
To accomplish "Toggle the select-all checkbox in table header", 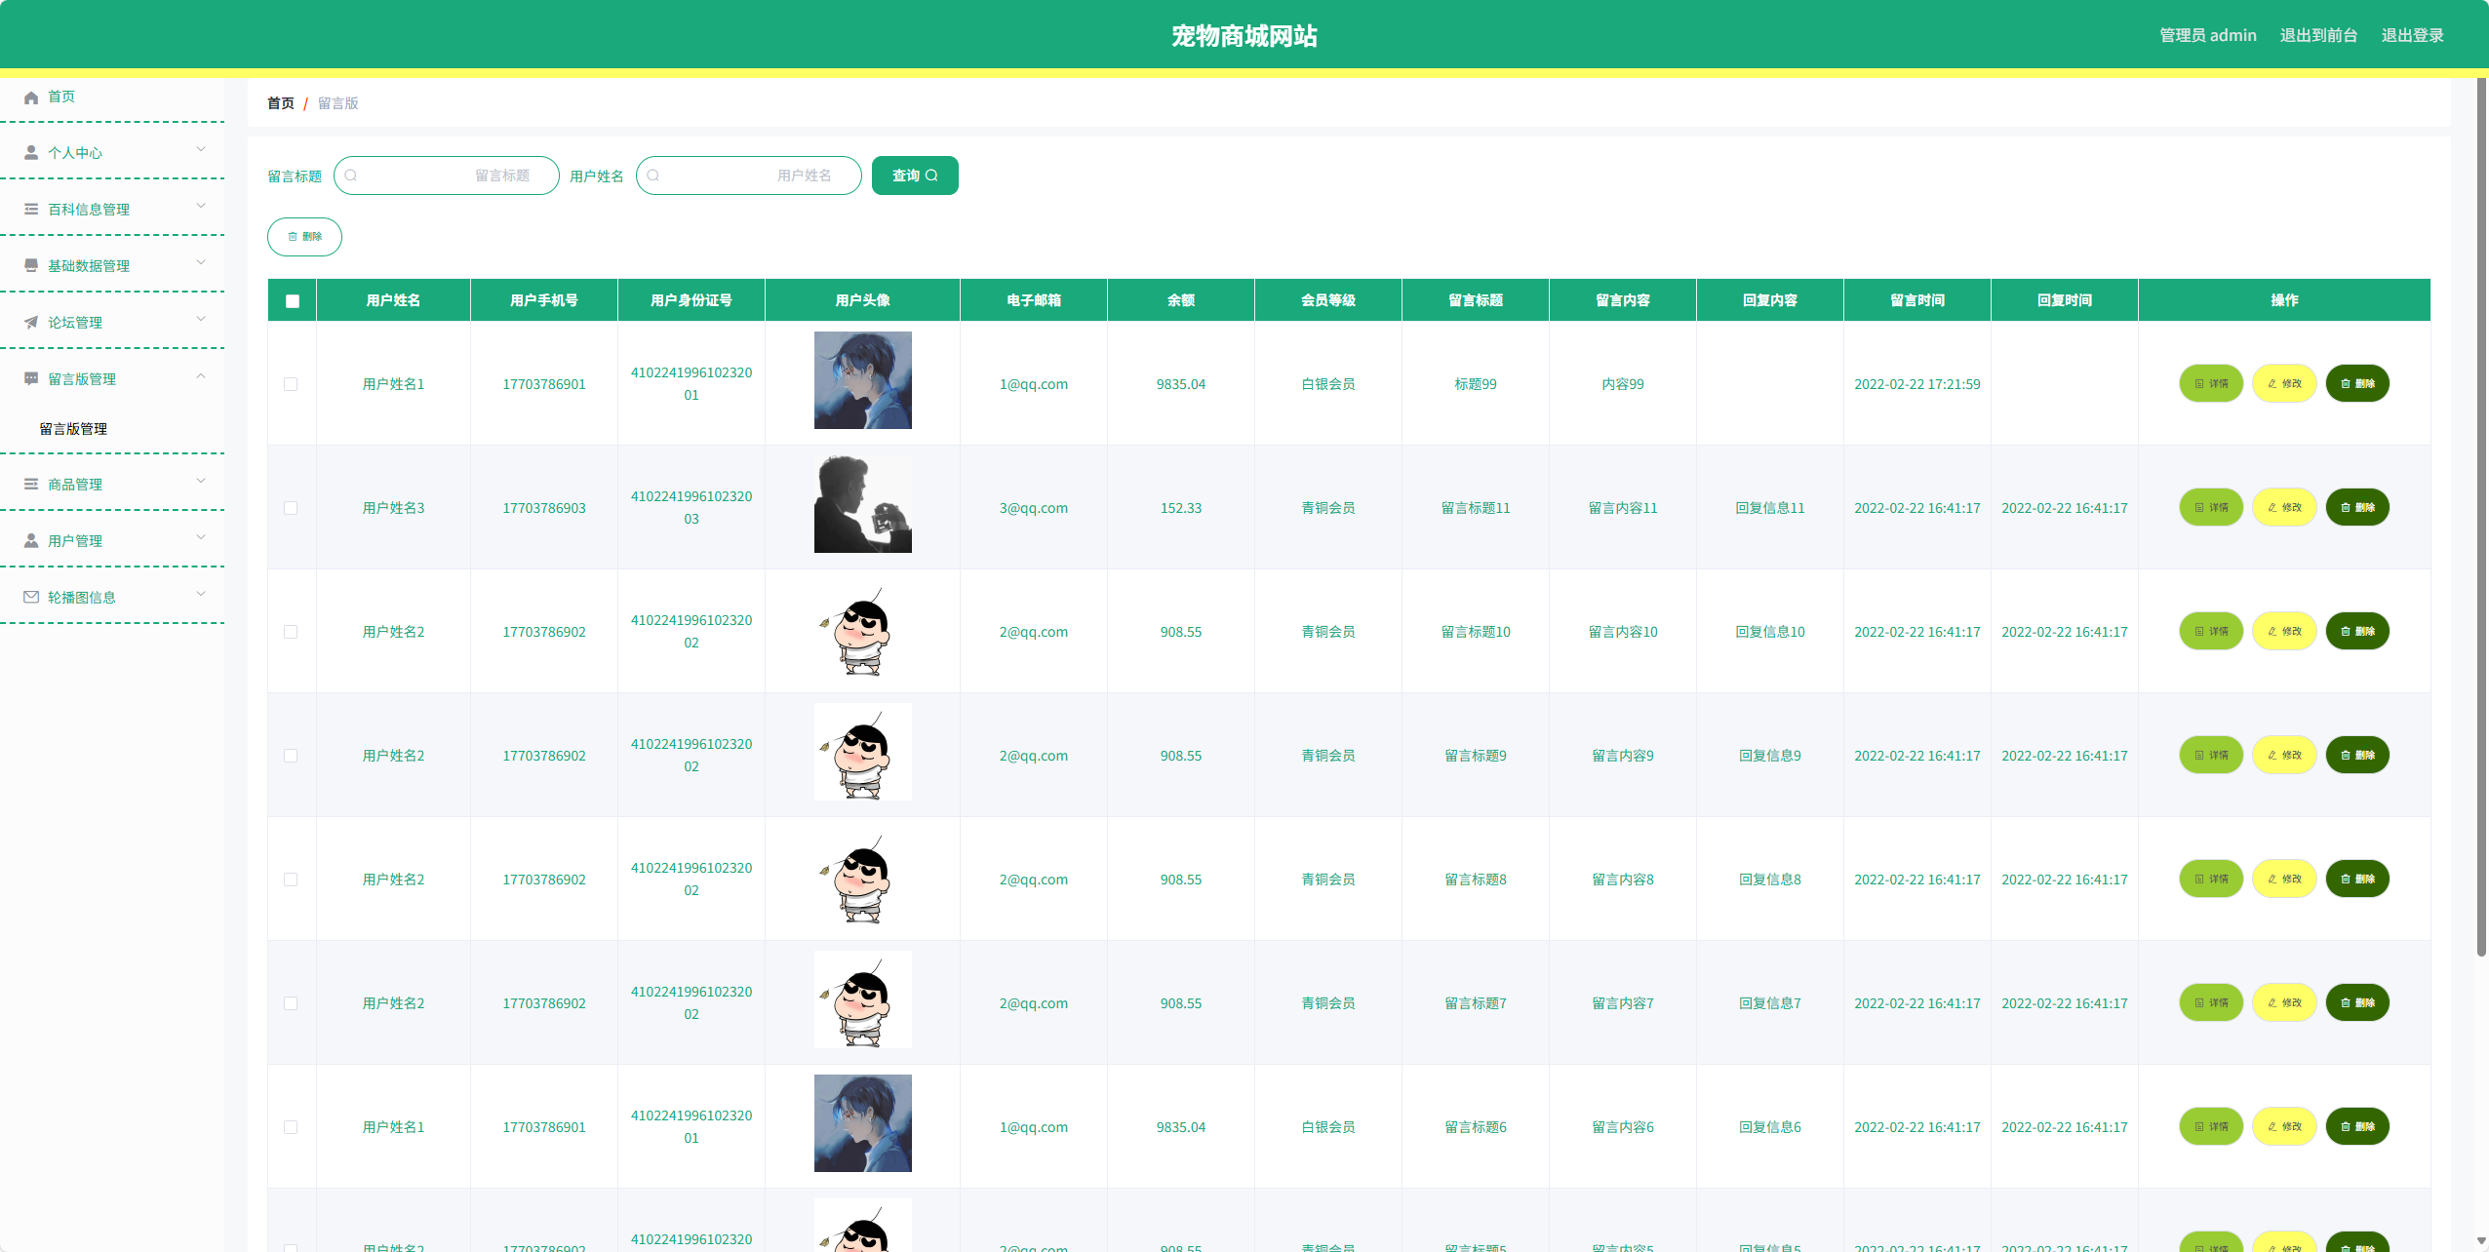I will click(x=292, y=301).
